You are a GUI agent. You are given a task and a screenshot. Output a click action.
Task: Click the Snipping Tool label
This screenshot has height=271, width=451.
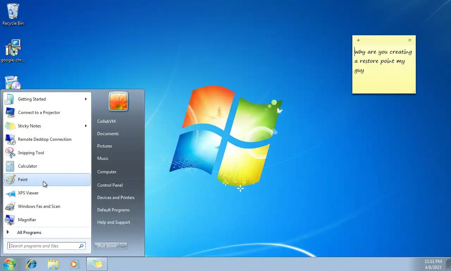coord(31,153)
